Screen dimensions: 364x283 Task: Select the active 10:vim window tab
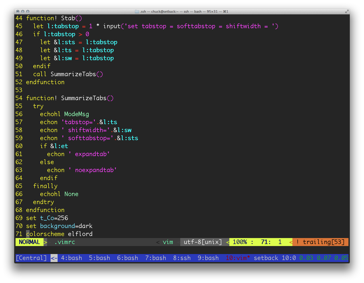(x=238, y=258)
